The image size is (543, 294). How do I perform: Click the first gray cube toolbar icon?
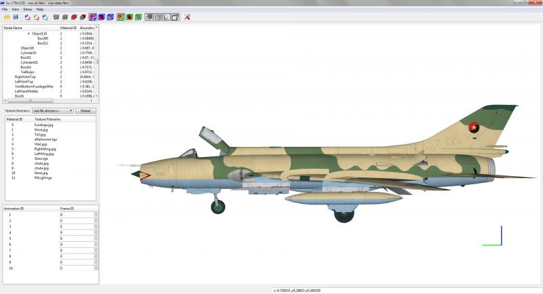tap(56, 17)
